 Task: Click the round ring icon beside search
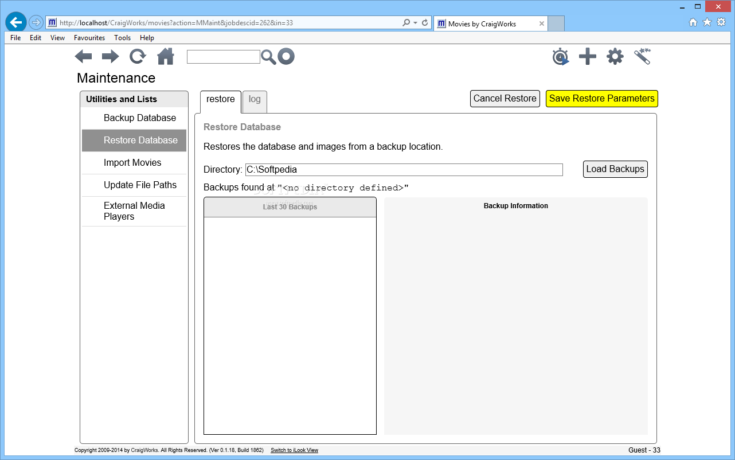[x=286, y=56]
